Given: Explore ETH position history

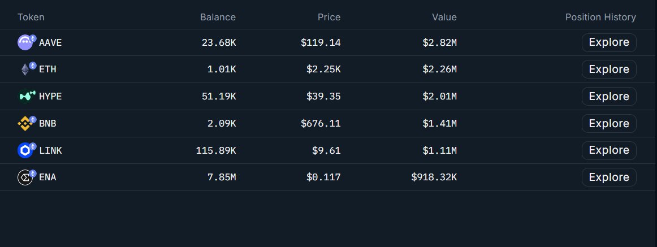Looking at the screenshot, I should click(608, 70).
